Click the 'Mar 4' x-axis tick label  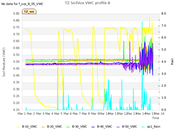(x=49, y=114)
